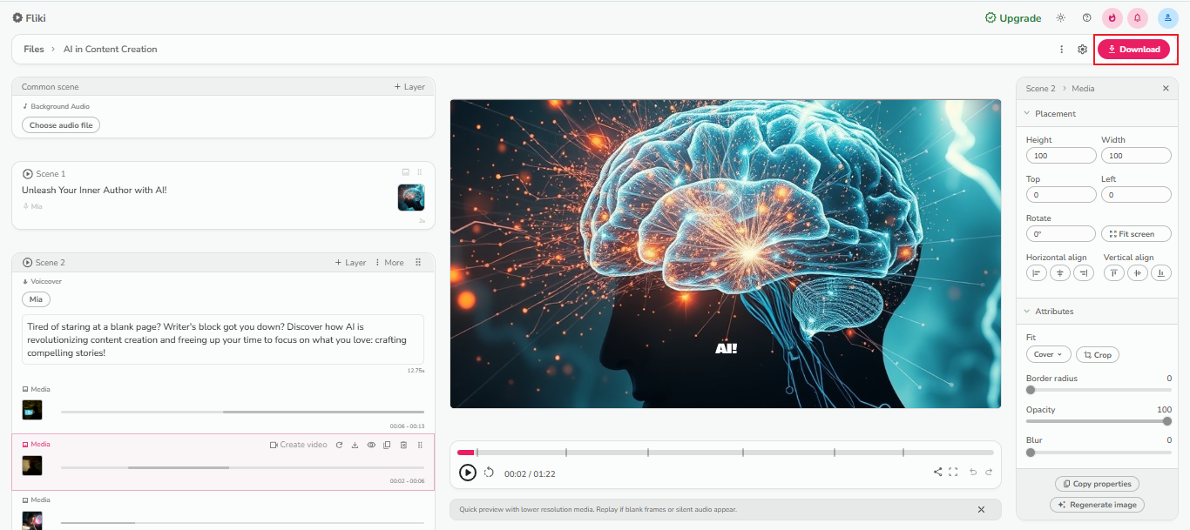The height and width of the screenshot is (530, 1190).
Task: Align media vertically bottom
Action: (x=1161, y=273)
